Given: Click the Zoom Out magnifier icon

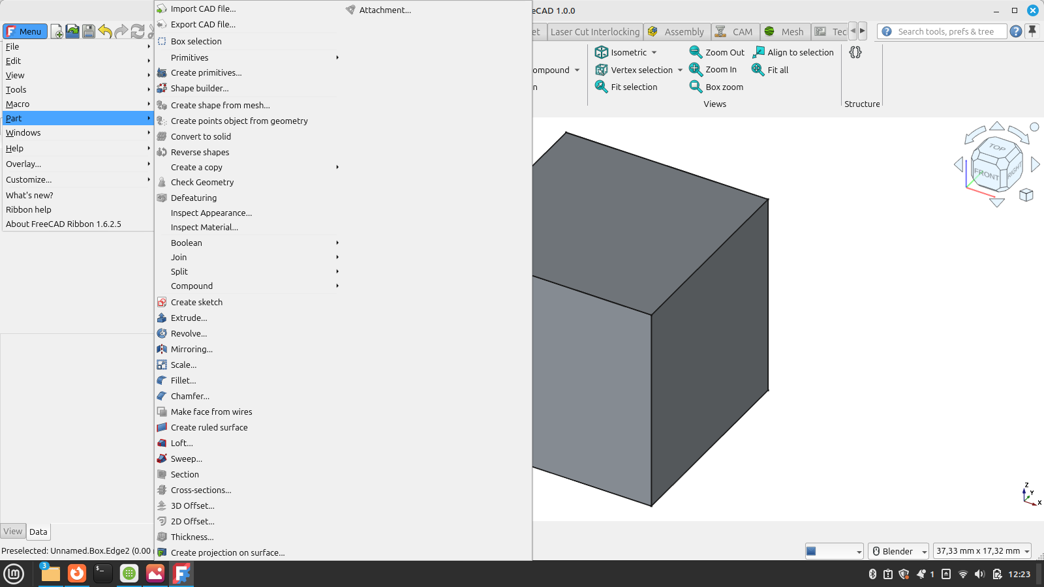Looking at the screenshot, I should [696, 52].
